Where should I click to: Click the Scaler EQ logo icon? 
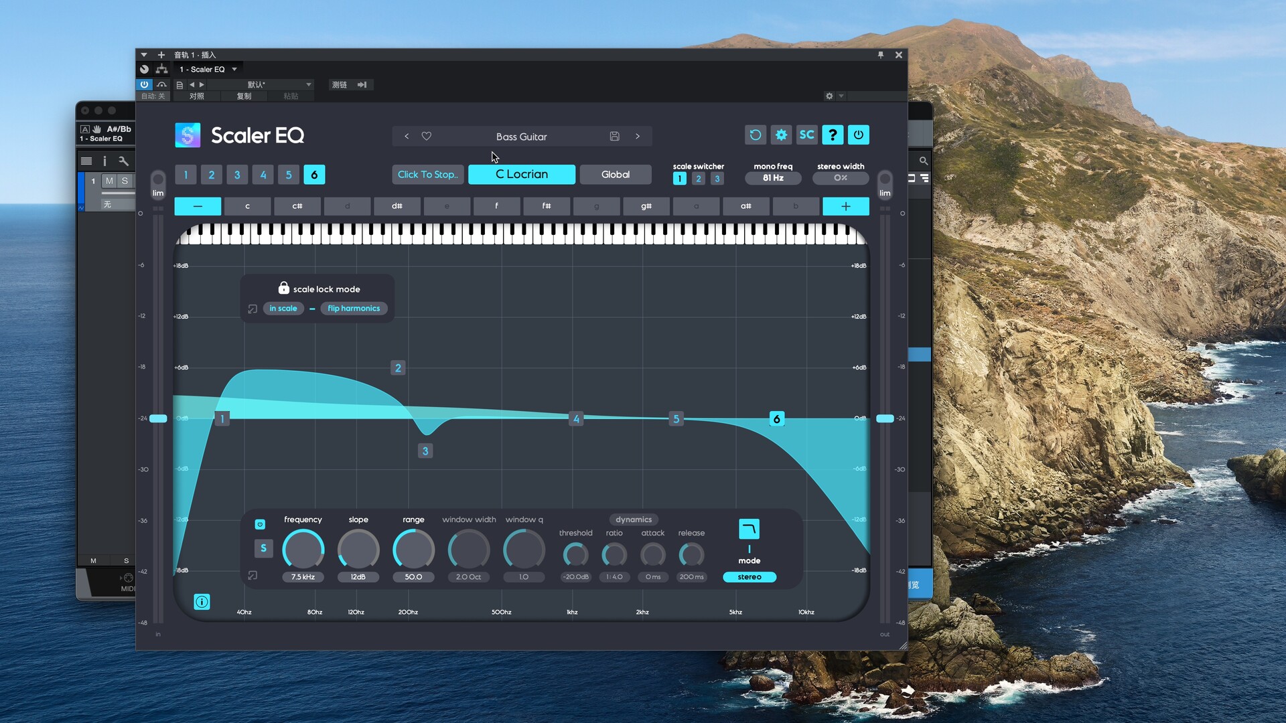[188, 135]
